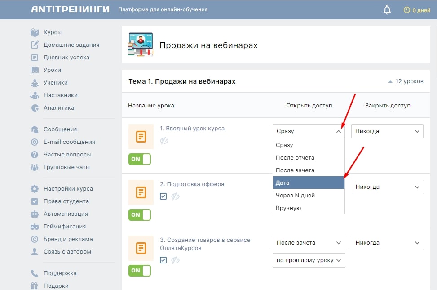Toggle hidden-eye icon for lesson 3
Screen dimensions: 437x290
pyautogui.click(x=175, y=260)
